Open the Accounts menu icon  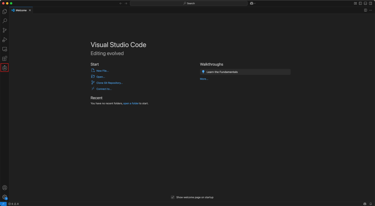click(x=5, y=188)
